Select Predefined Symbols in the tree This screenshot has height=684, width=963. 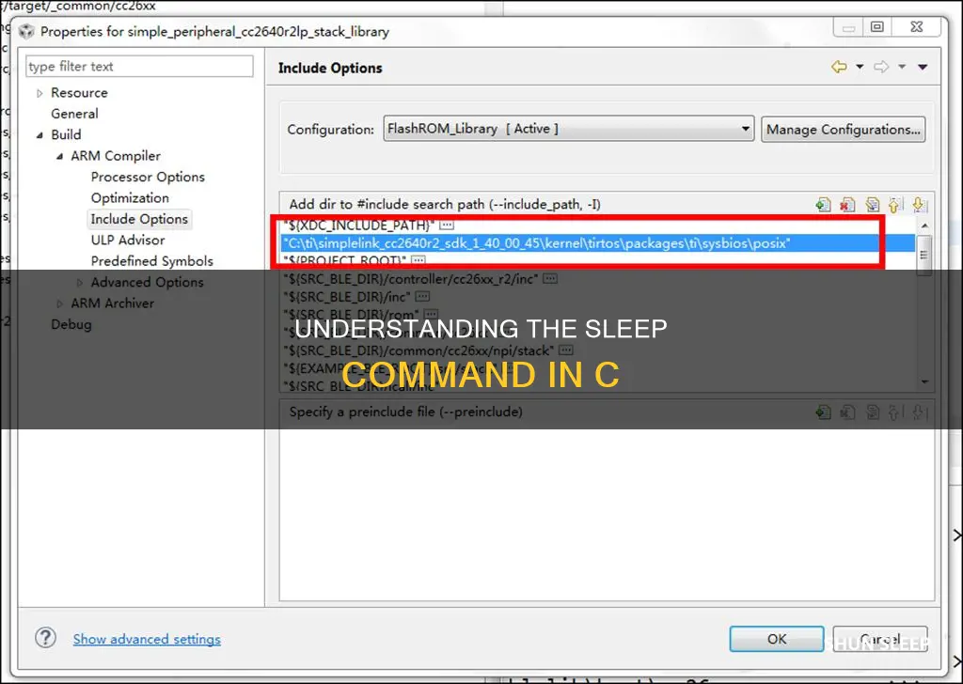coord(151,260)
